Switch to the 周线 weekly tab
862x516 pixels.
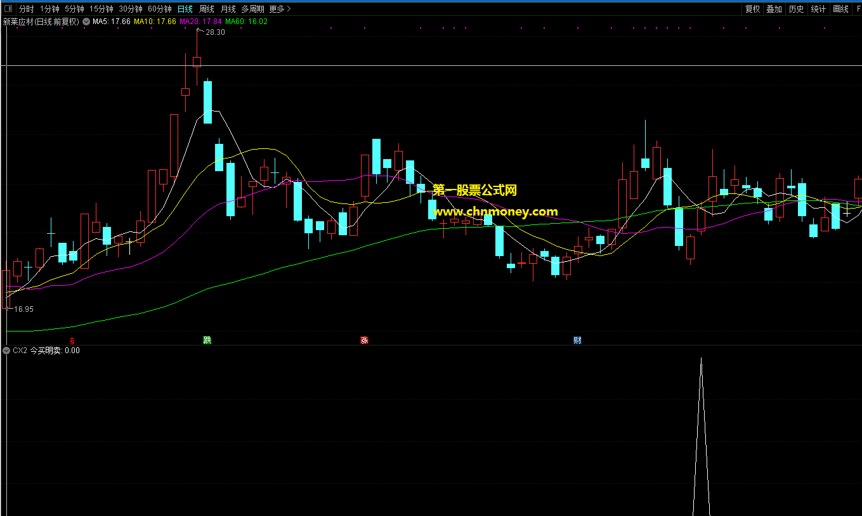pos(207,9)
